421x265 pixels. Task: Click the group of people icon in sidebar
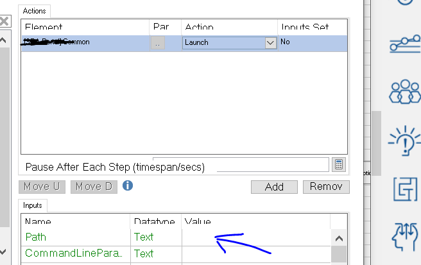point(405,92)
